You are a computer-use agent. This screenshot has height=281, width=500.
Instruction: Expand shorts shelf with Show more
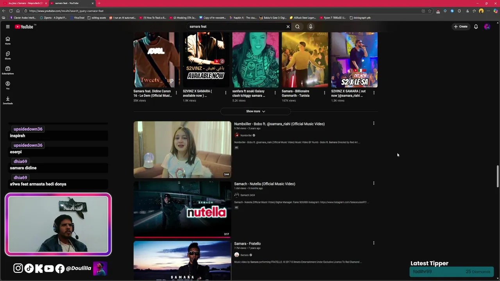coord(255,111)
